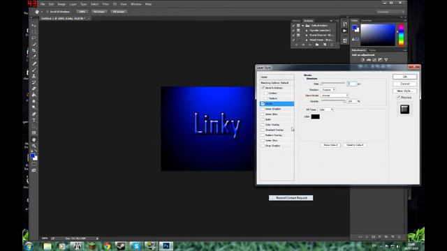
Task: Click OK in Layer Style dialog
Action: tap(405, 77)
